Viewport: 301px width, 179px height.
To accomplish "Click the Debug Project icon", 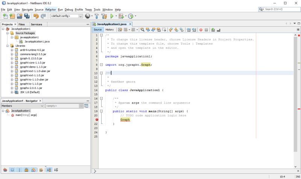I will pos(121,16).
